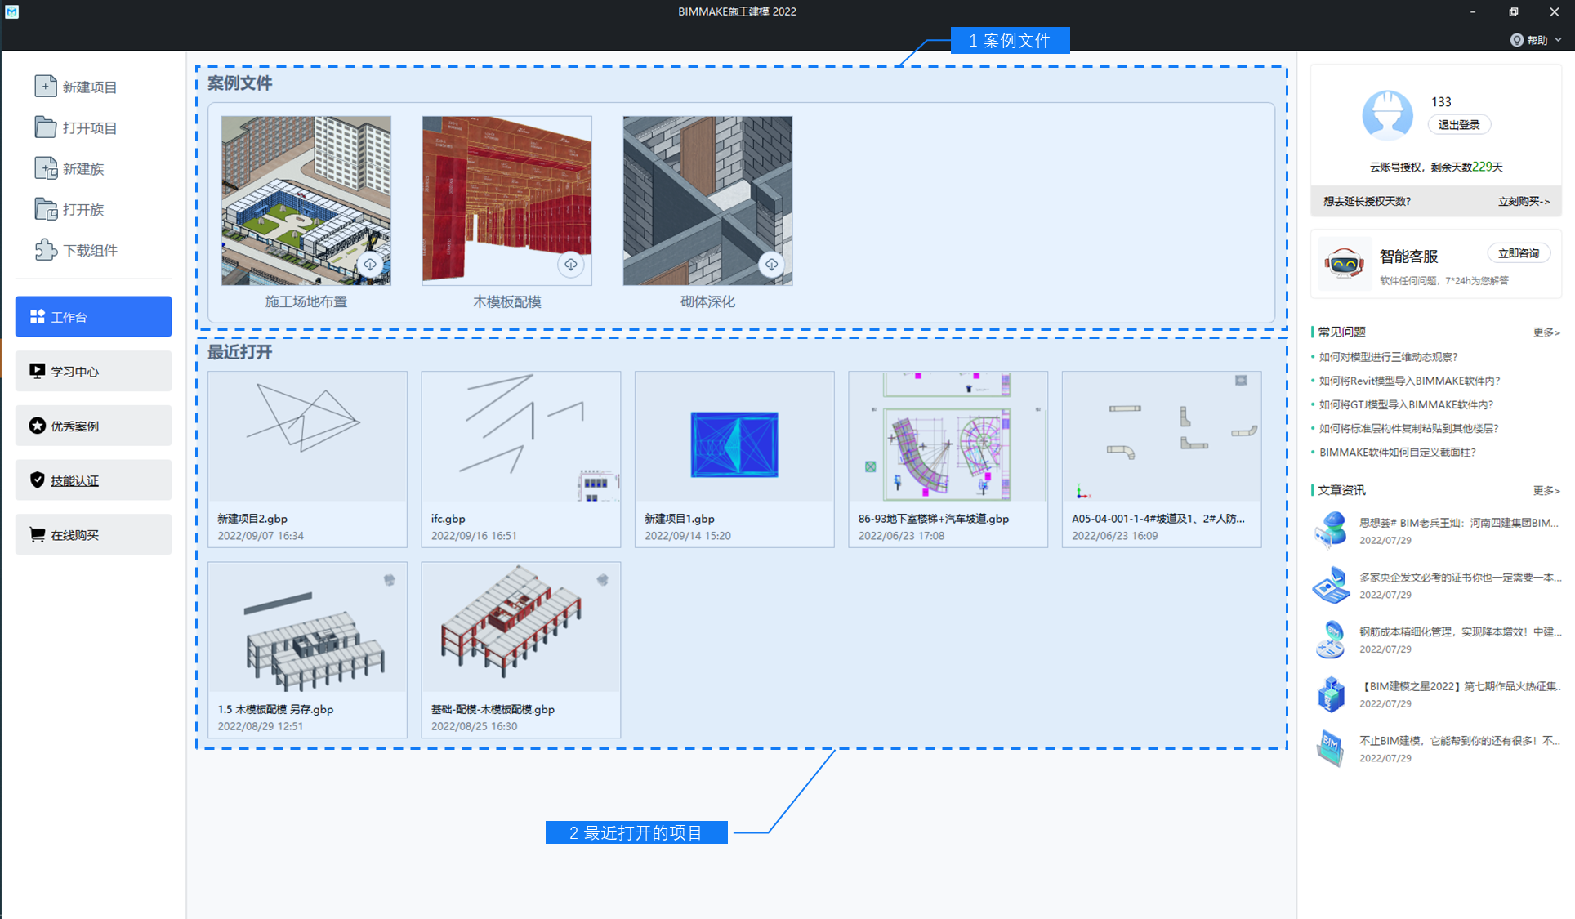Open 基础-配模-木模板配模.gbp recent file
Viewport: 1575px width, 919px height.
tap(521, 650)
